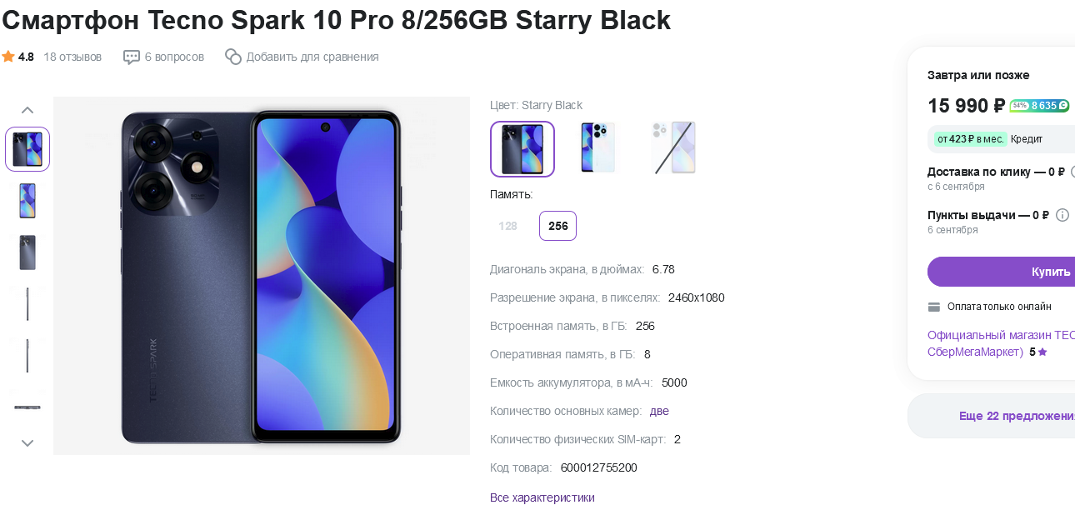This screenshot has width=1075, height=505.
Task: Choose the Starry Black color variant
Action: 522,149
